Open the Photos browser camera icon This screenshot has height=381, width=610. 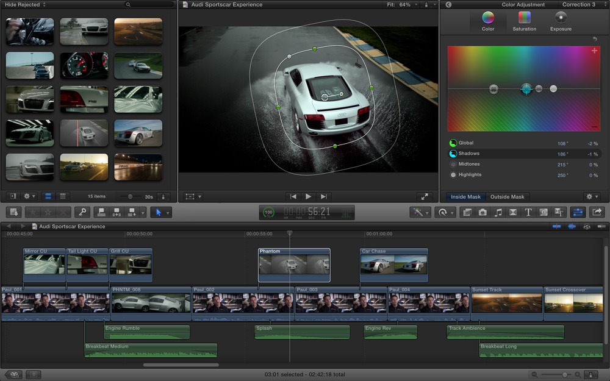coord(483,212)
